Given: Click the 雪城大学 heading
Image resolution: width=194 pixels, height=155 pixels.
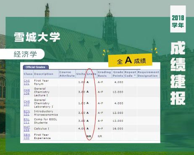Looking at the screenshot, I should 37,37.
